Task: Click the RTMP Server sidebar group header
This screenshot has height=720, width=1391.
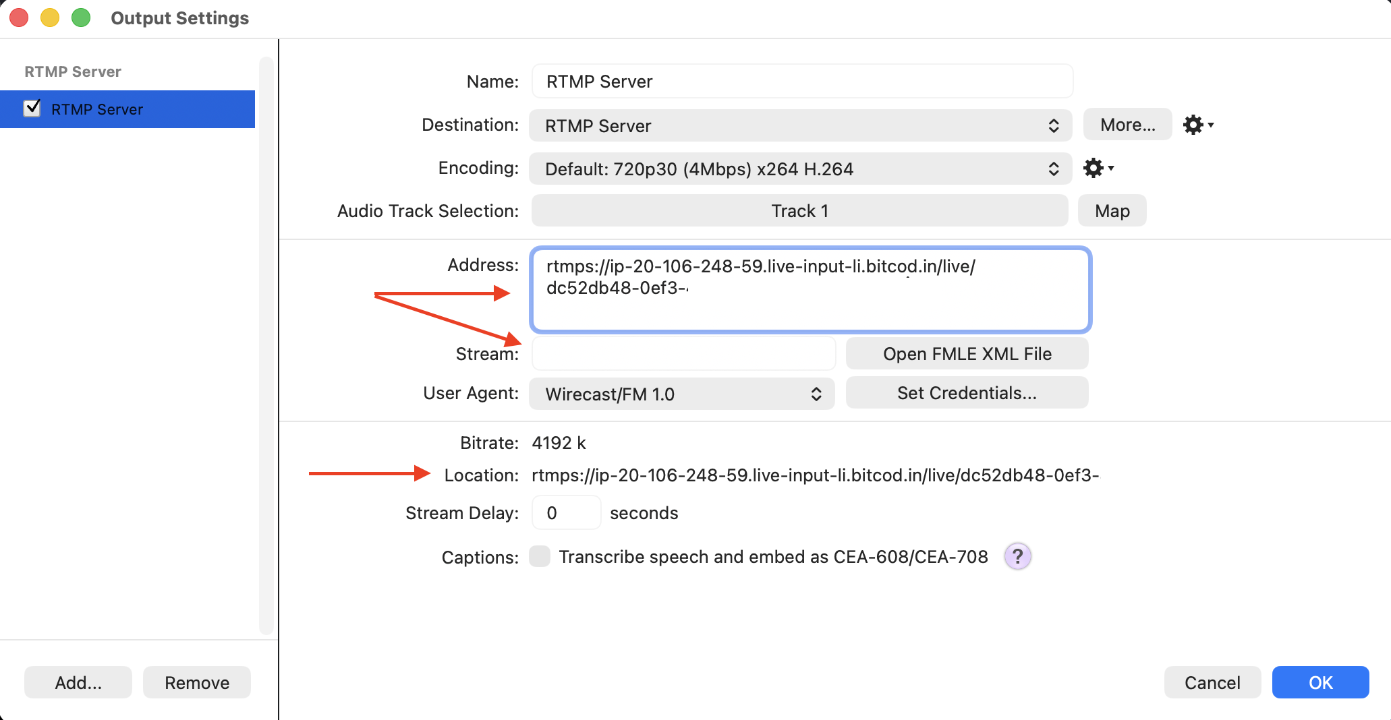Action: click(73, 71)
